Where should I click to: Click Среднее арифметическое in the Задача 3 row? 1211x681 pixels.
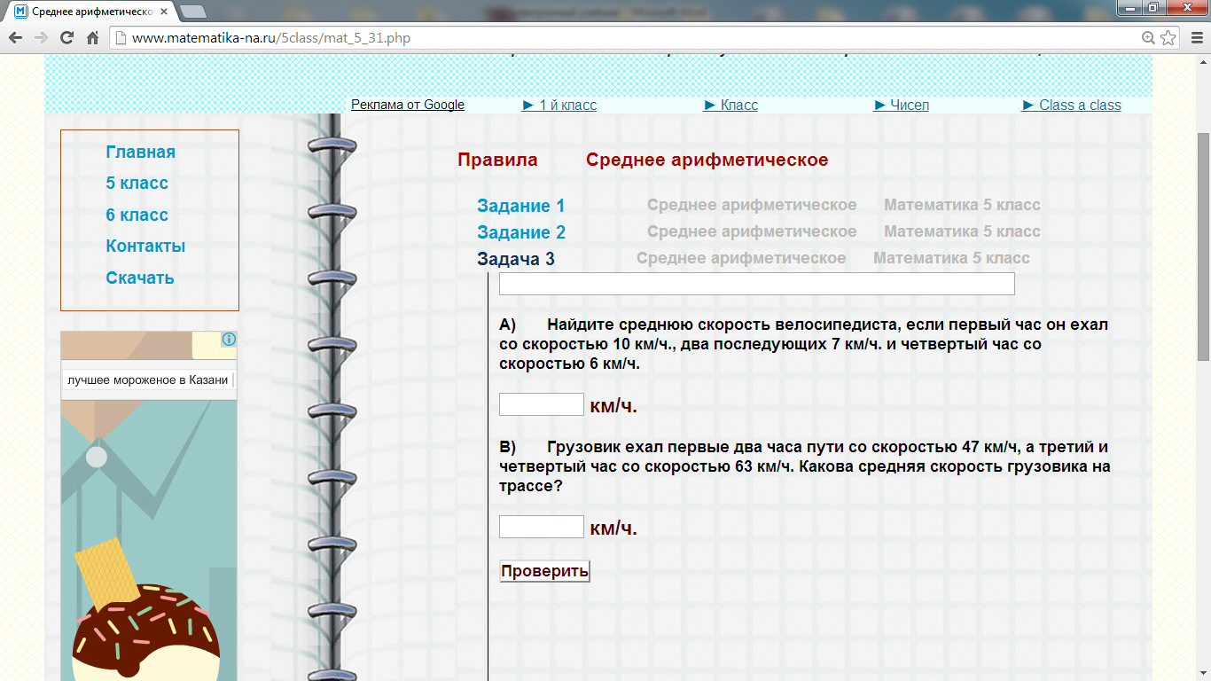[741, 259]
